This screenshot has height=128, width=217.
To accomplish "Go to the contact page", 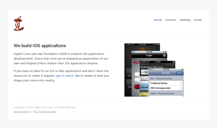I will point(171,20).
